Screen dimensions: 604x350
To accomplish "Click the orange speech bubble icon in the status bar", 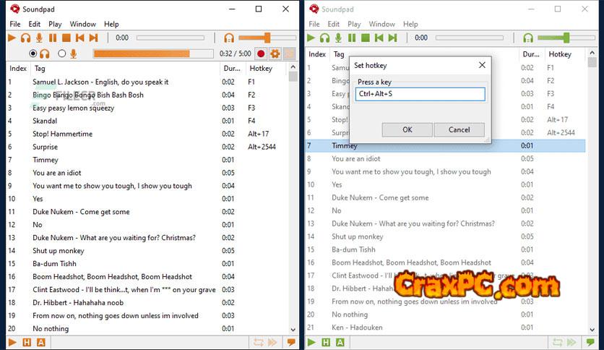I will (290, 342).
